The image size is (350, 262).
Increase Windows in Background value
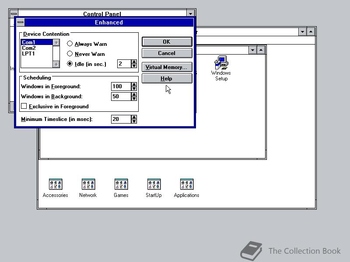tap(134, 94)
